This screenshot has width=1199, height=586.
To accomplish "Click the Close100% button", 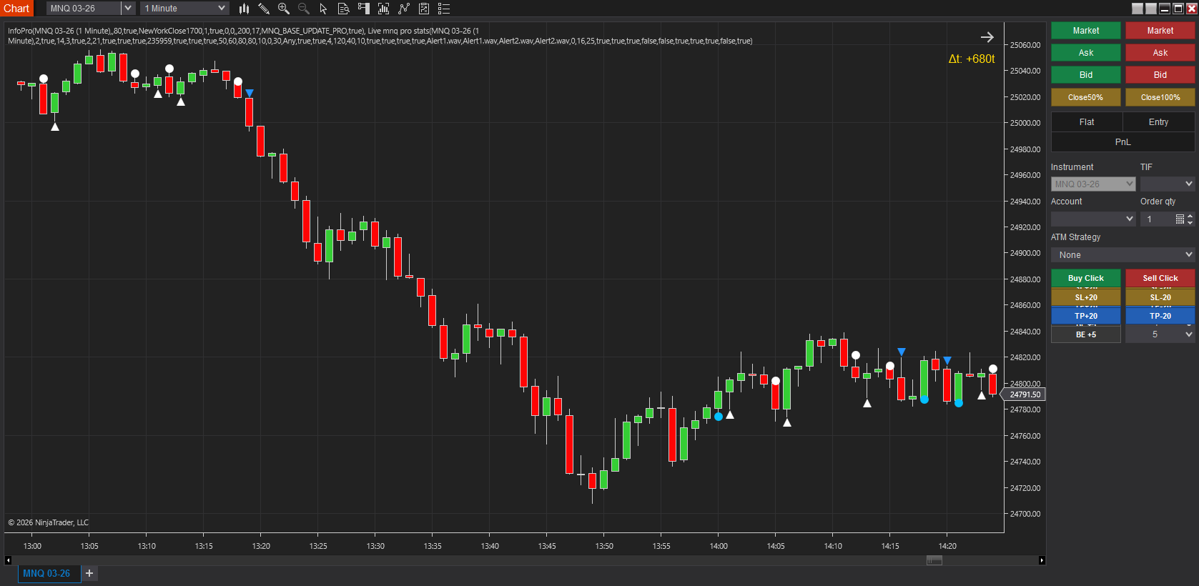I will 1160,97.
